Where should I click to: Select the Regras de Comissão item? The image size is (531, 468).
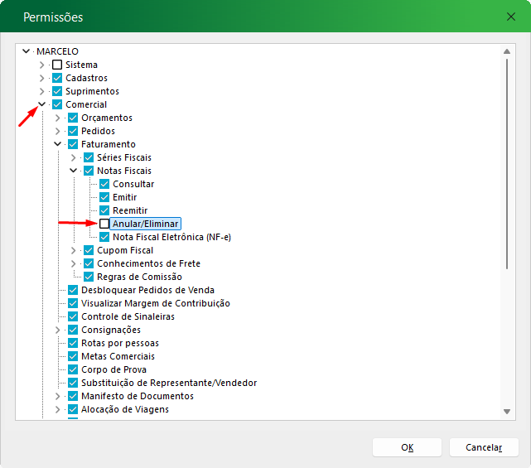(139, 277)
